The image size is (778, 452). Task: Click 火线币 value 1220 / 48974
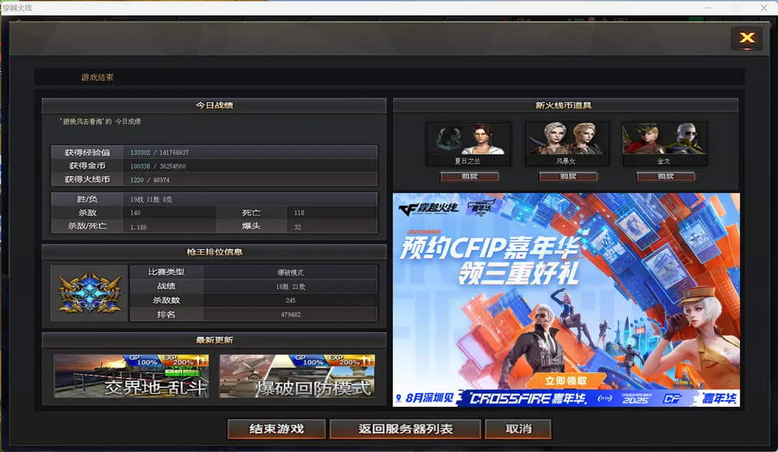click(x=150, y=181)
